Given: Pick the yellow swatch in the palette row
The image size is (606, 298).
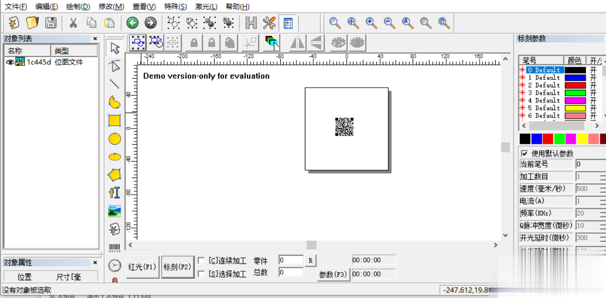Looking at the screenshot, I should [x=582, y=139].
